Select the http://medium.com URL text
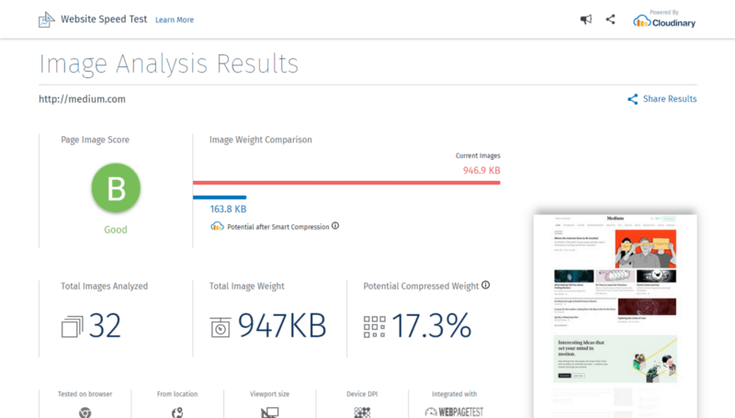Screen dimensions: 735x418 coord(82,99)
